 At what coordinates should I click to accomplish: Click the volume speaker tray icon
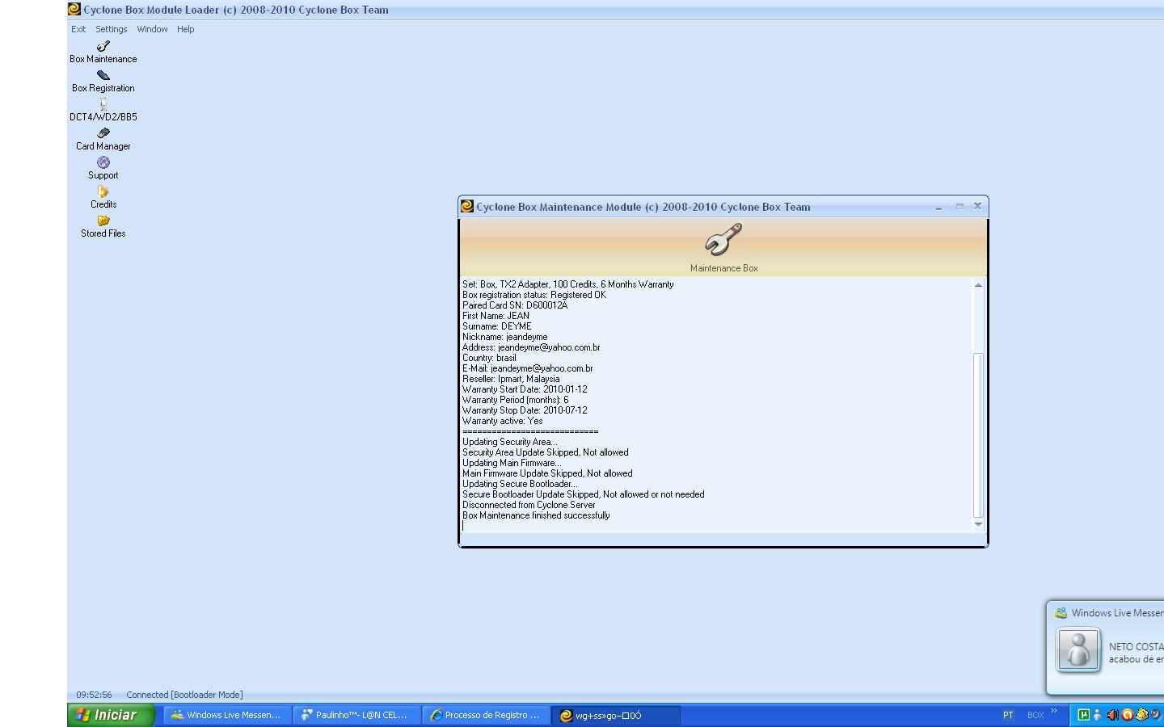pyautogui.click(x=1112, y=715)
